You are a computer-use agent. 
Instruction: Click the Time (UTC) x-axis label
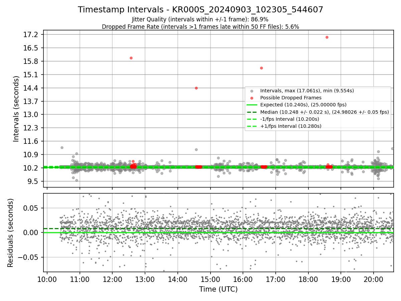[x=218, y=289]
